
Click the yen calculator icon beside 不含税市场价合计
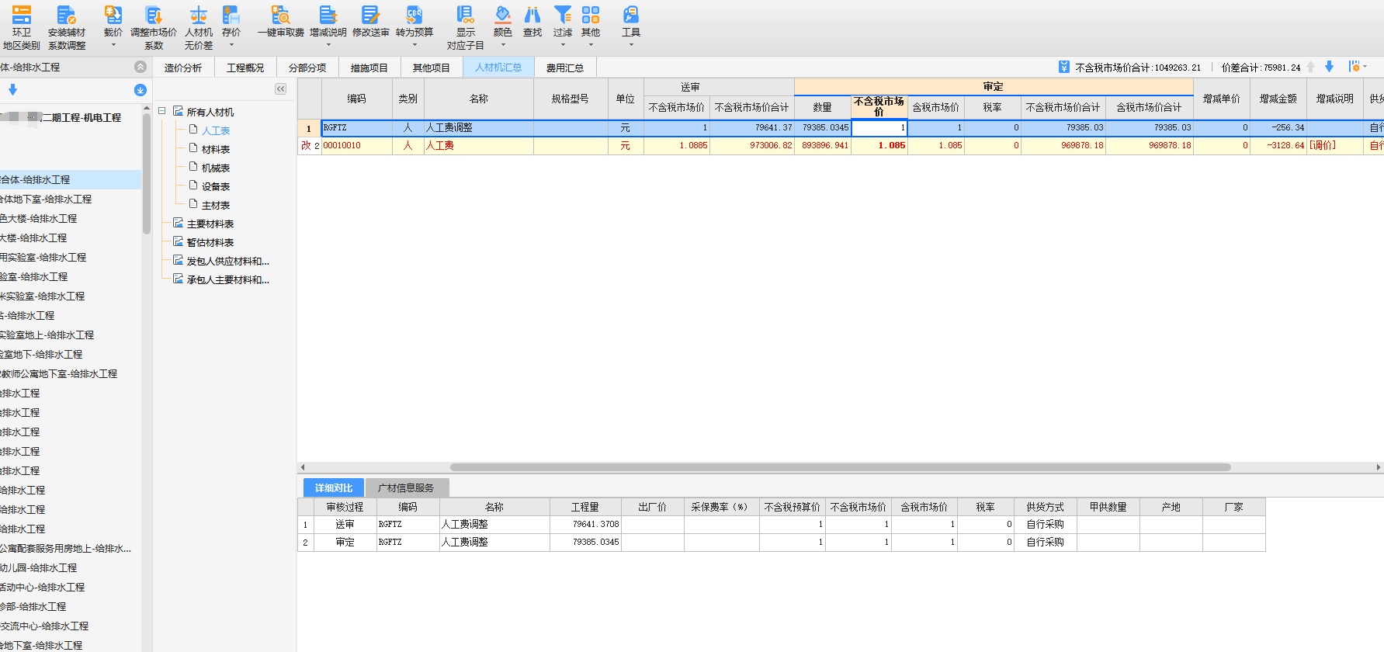1064,67
